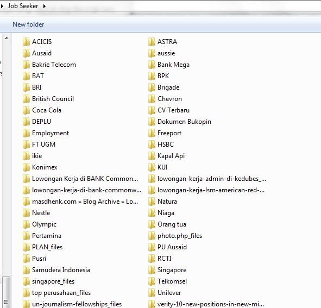Viewport: 321px width, 308px height.
Task: Click the 'masdhenk.com » Blog Archive » Lo...' name
Action: coord(85,202)
